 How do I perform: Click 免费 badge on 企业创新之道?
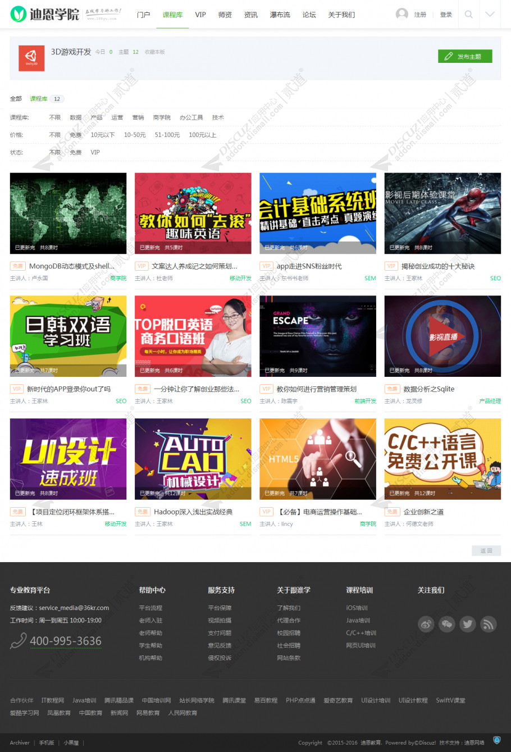(393, 512)
